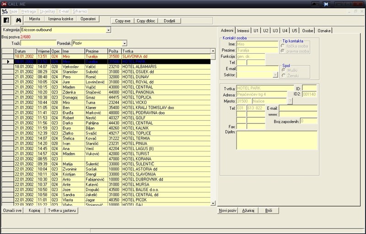The image size is (366, 234).
Task: Switch to the U3 tab
Action: point(275,31)
